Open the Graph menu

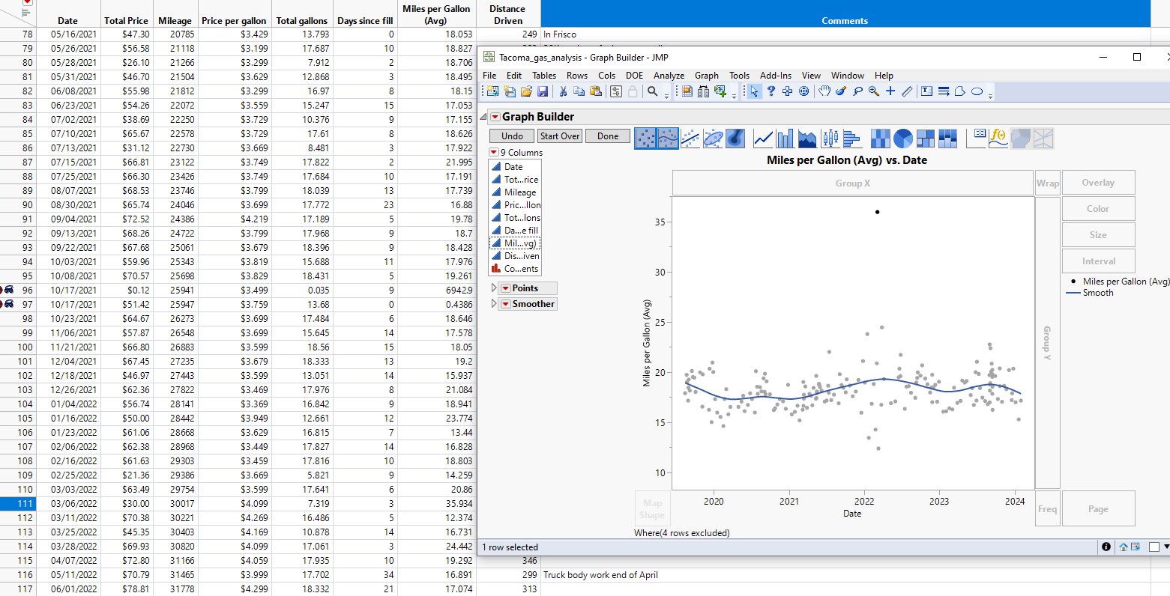pos(707,76)
